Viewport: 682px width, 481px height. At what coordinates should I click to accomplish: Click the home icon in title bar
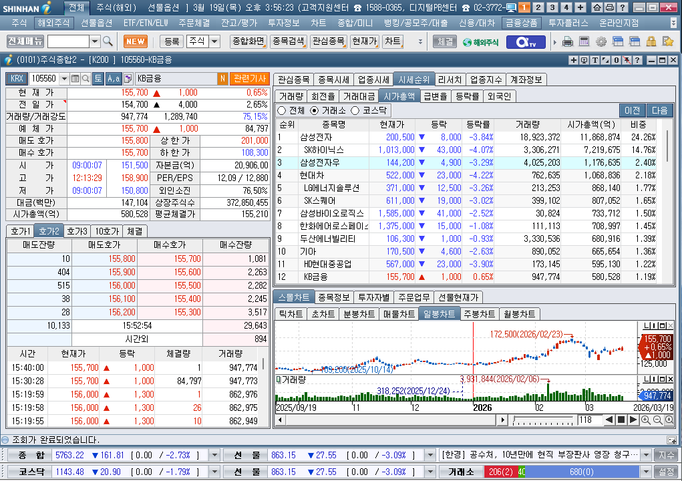[x=597, y=7]
